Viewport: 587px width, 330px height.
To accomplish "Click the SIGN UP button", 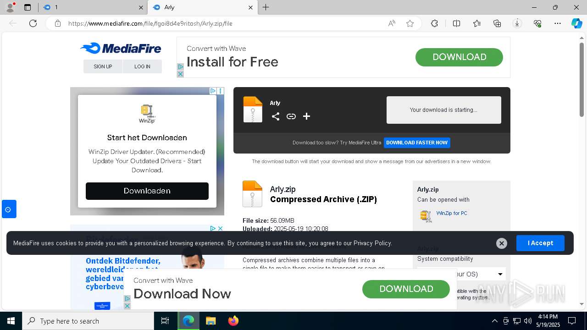I will click(103, 66).
